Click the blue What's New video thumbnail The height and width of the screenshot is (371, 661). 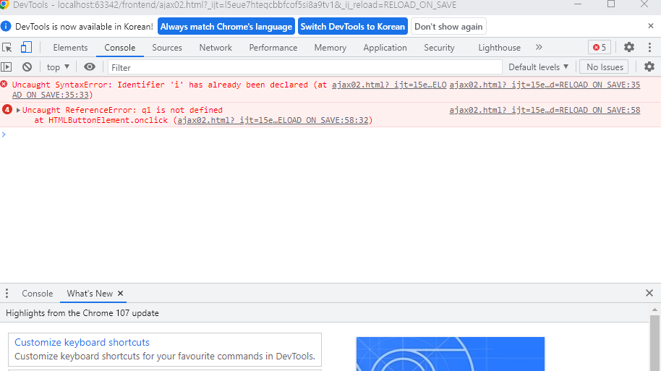[451, 354]
